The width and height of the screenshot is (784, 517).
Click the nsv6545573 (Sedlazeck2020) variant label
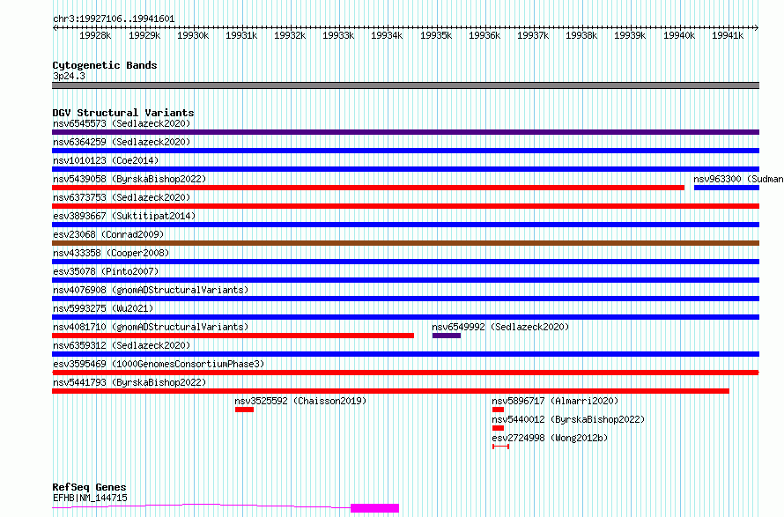click(x=122, y=123)
